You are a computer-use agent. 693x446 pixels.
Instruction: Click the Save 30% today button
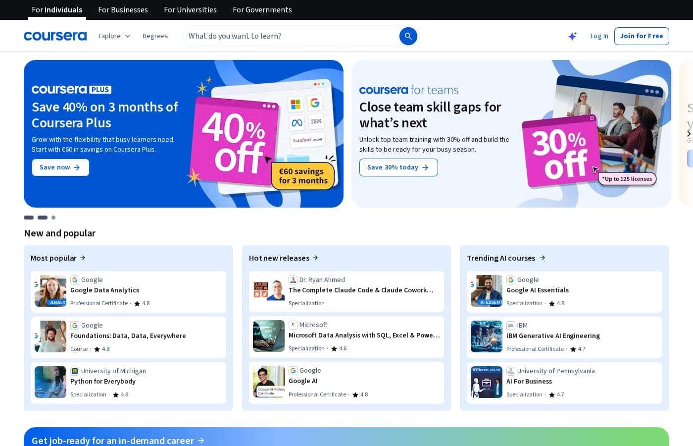click(398, 167)
